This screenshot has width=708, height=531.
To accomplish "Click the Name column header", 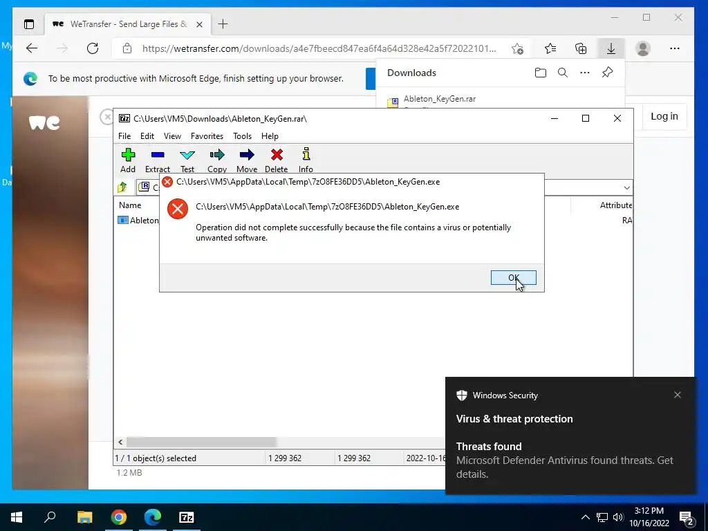I will 130,205.
